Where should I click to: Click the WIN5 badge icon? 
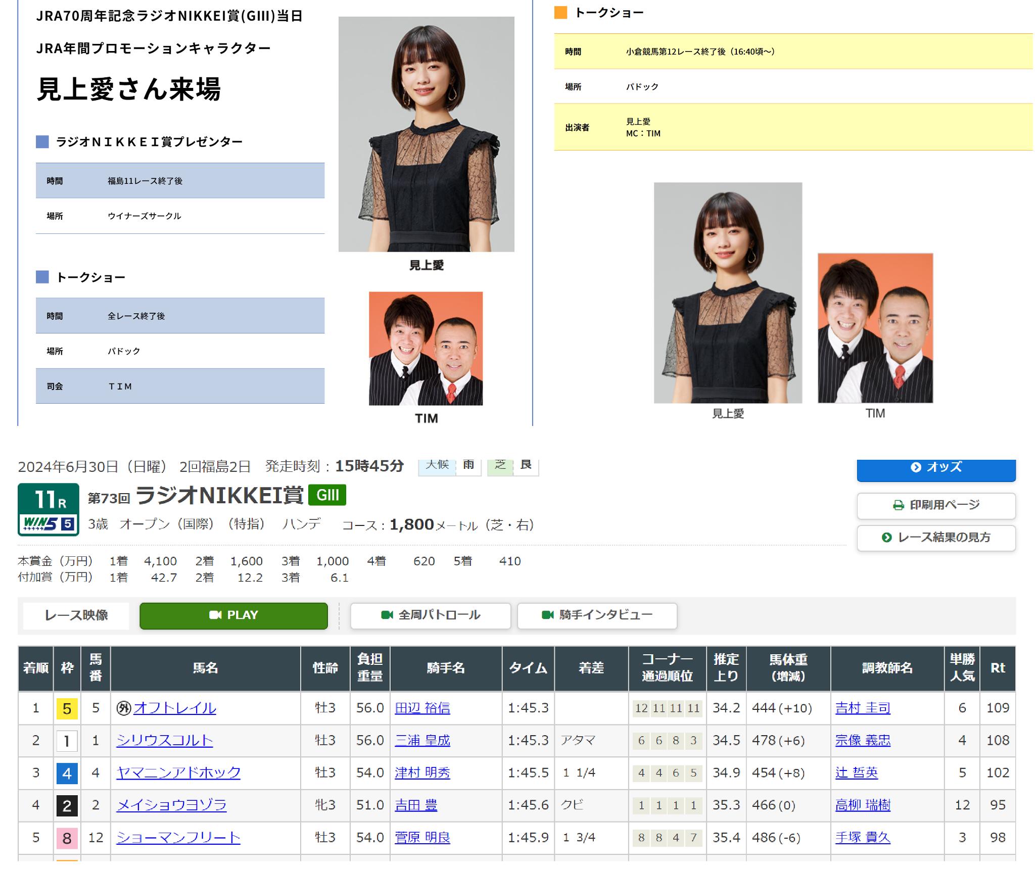[x=49, y=524]
